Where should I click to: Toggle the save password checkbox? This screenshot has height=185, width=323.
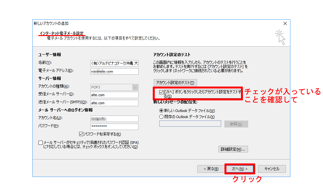(x=81, y=134)
